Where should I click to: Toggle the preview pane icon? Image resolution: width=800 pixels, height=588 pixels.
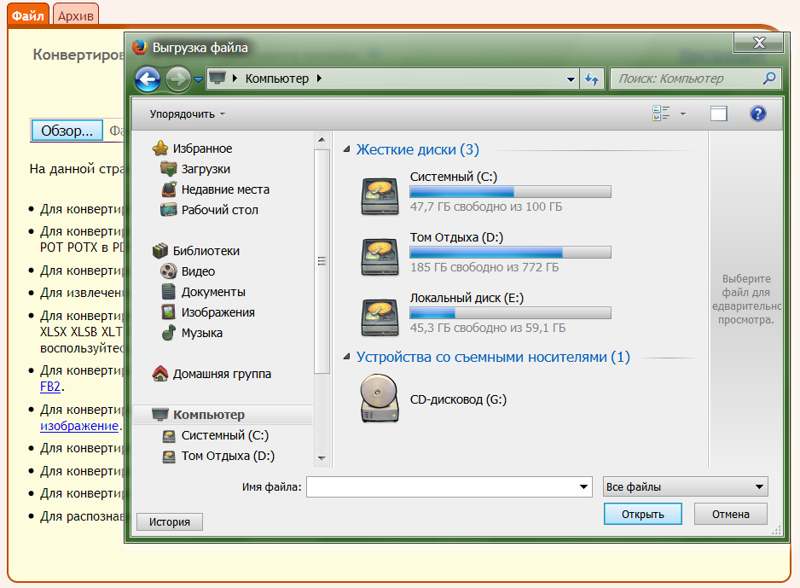718,114
